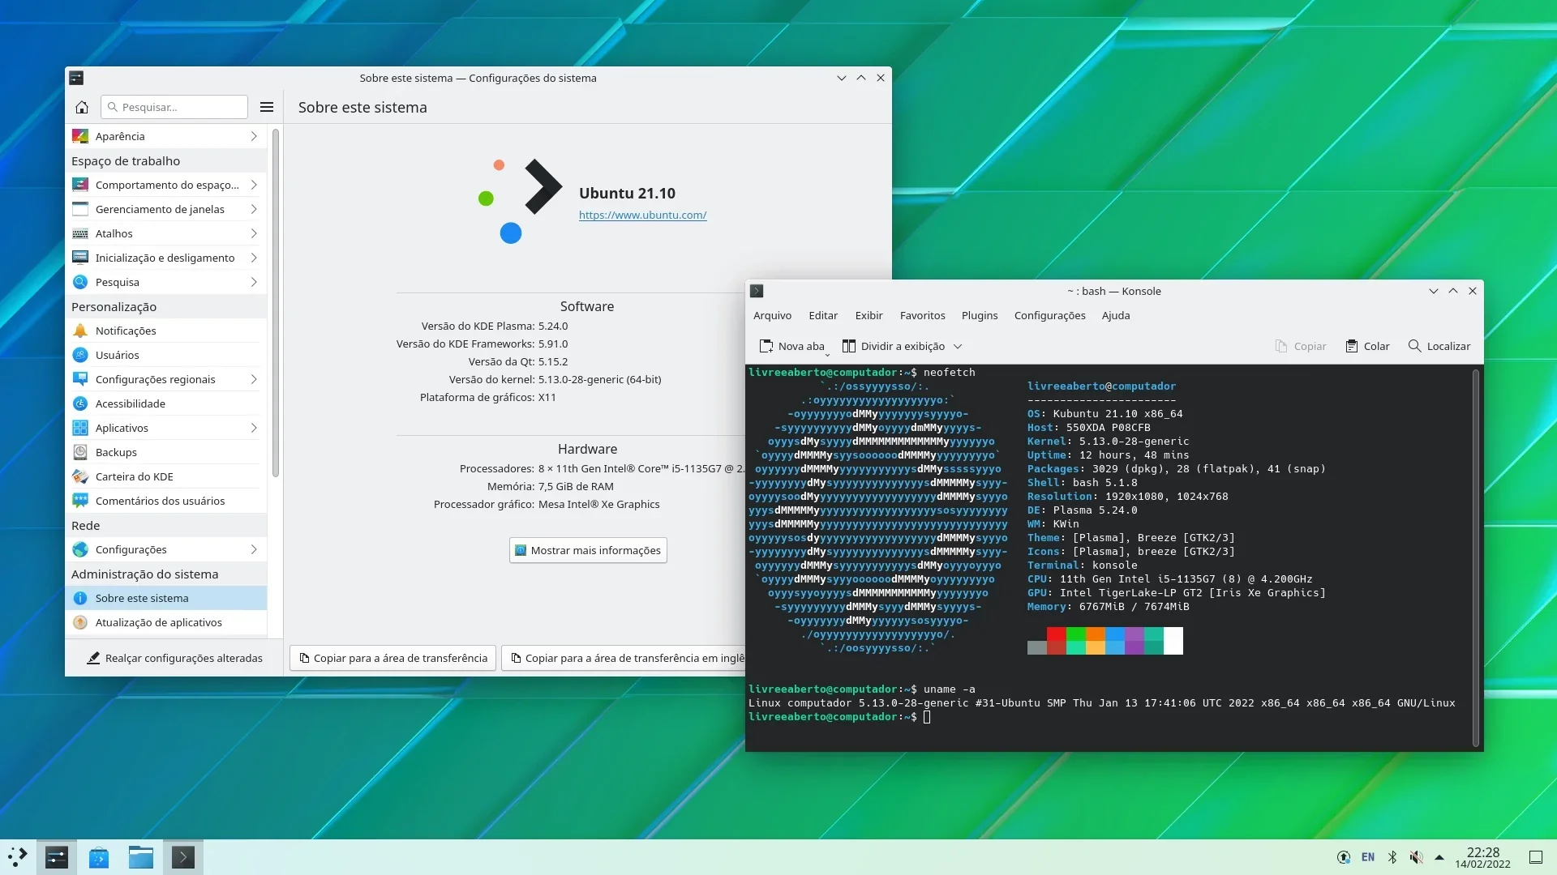The width and height of the screenshot is (1557, 875).
Task: Open the Ajuda menu in Konsole
Action: [x=1116, y=316]
